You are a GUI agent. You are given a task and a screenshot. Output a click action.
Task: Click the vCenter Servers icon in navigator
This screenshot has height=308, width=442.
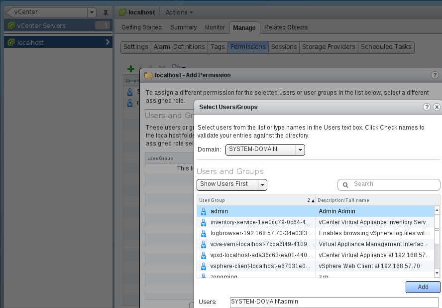click(x=11, y=25)
